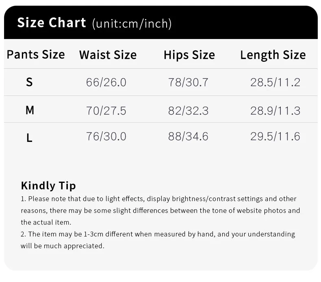Click hips value 78/30.7
The width and height of the screenshot is (321, 282).
pos(188,82)
